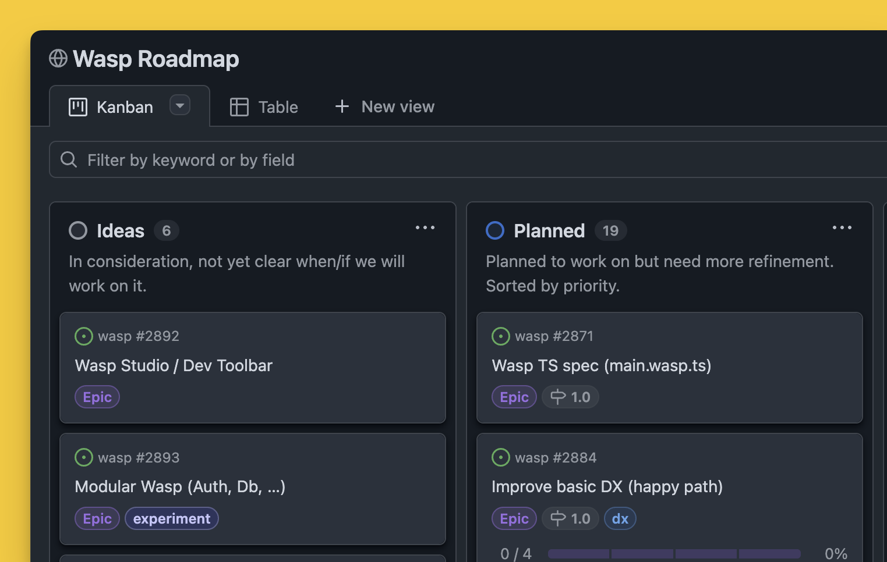Click the open issue icon on wasp #2884

[x=501, y=457]
